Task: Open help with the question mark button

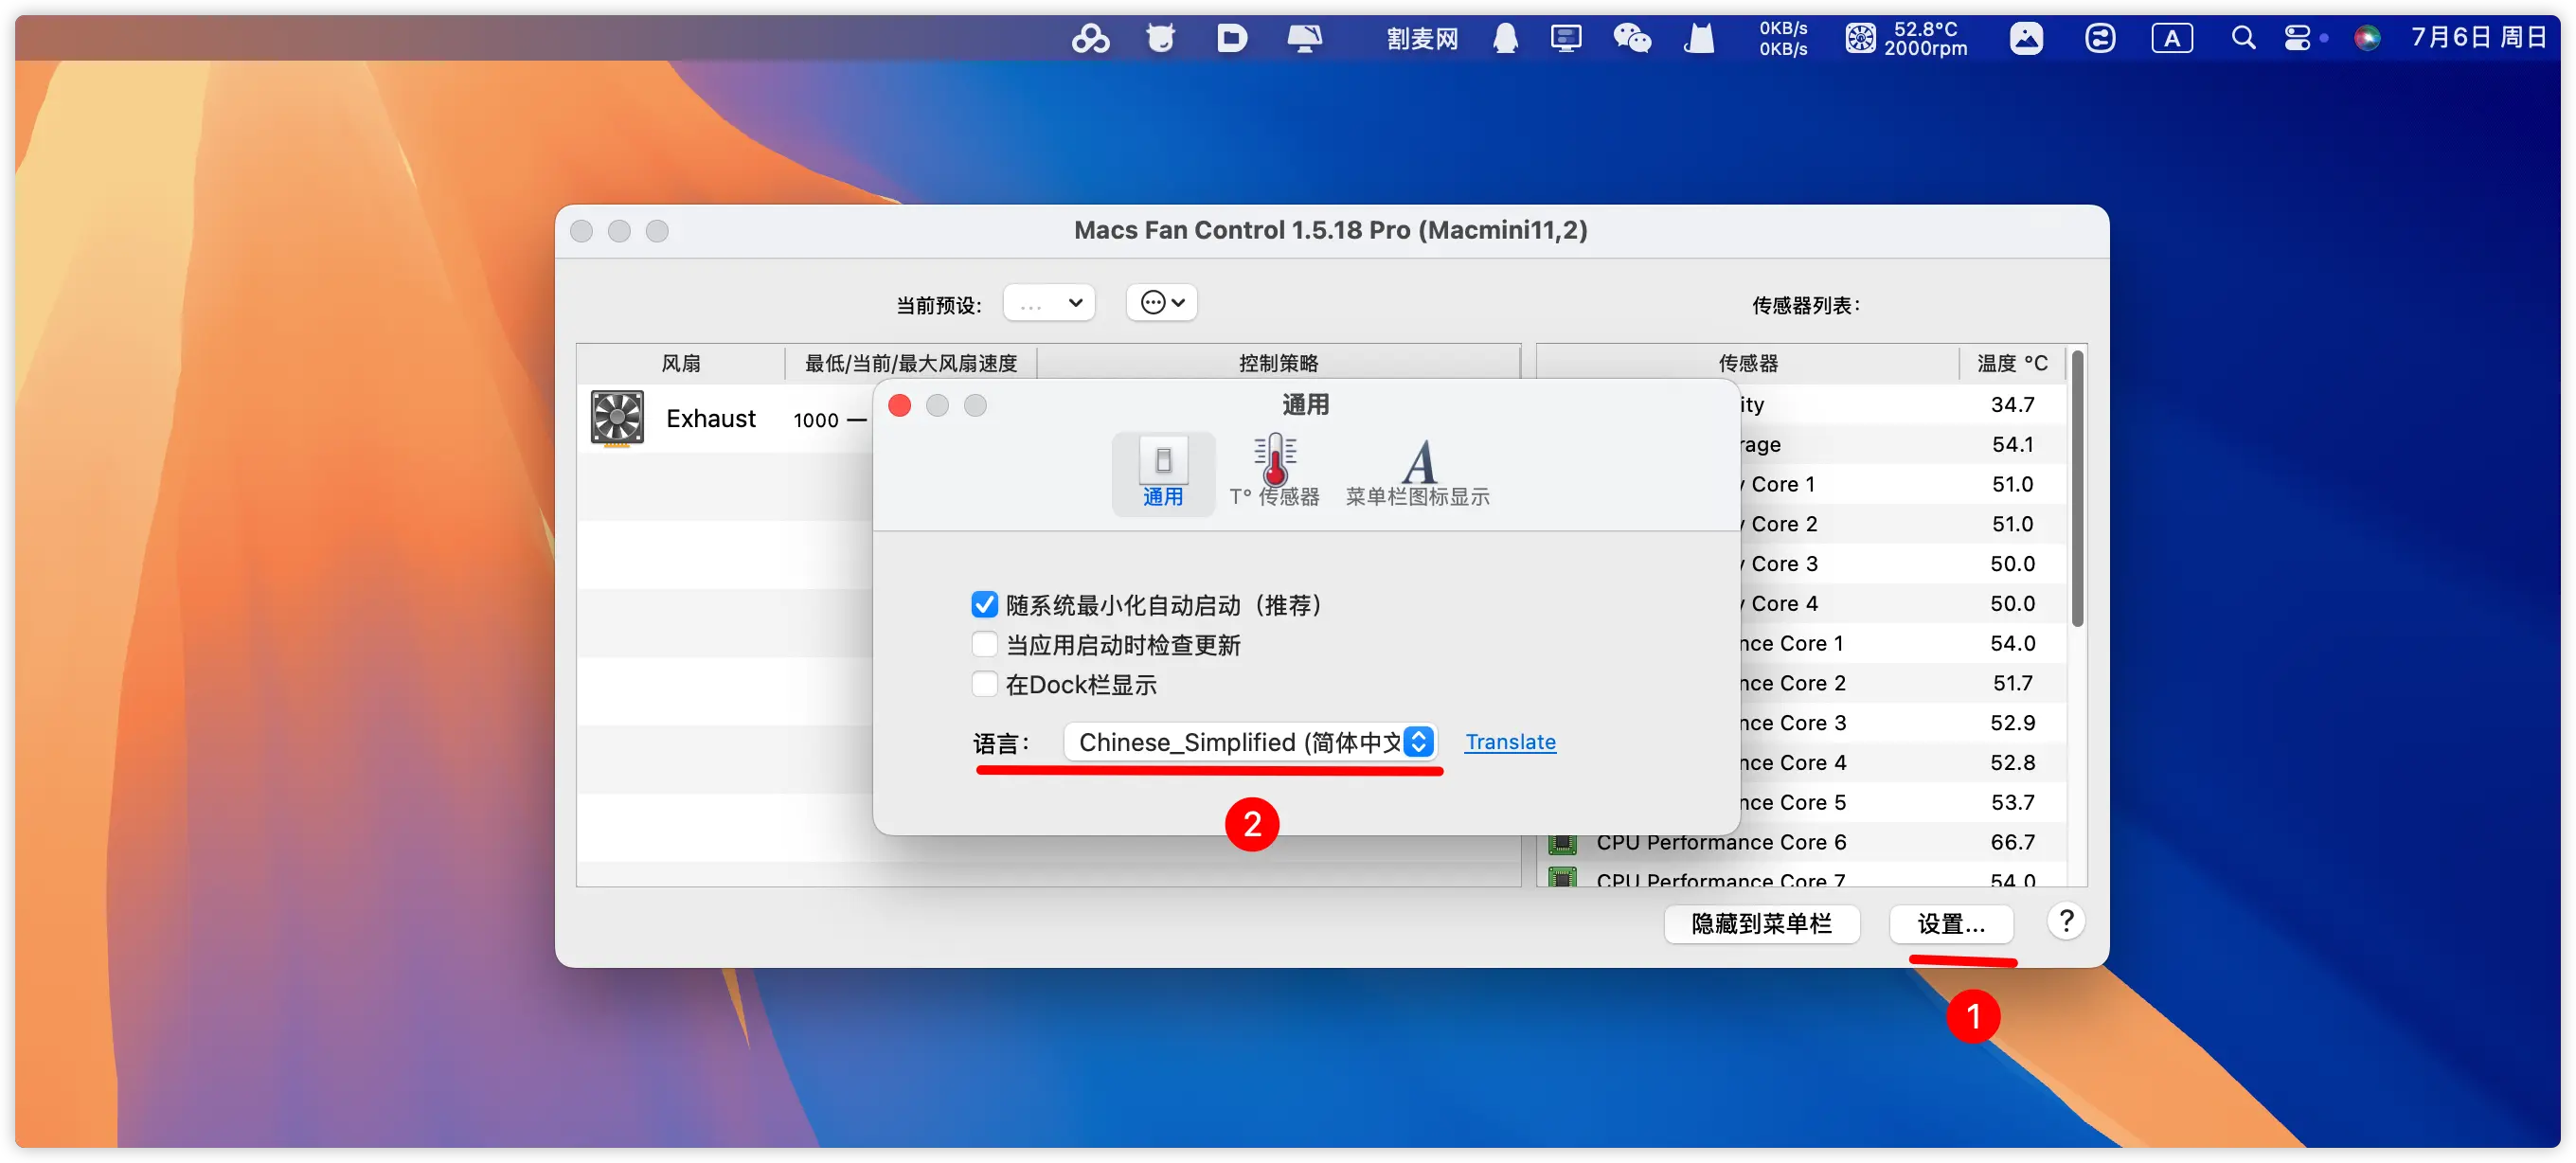Action: 2066,921
